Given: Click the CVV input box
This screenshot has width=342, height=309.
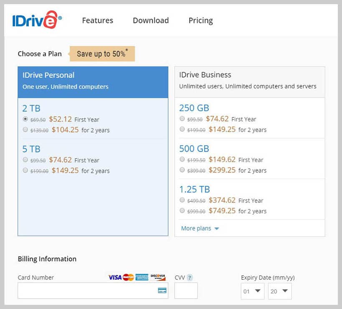Looking at the screenshot, I should (x=186, y=291).
